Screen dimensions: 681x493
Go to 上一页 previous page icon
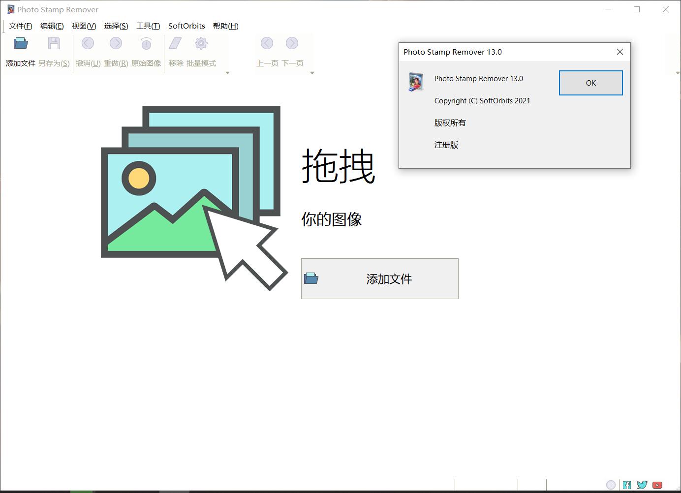267,43
